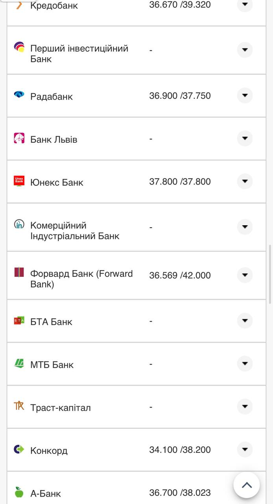Click the Конкорд bank logo icon
Image resolution: width=273 pixels, height=504 pixels.
coord(19,449)
